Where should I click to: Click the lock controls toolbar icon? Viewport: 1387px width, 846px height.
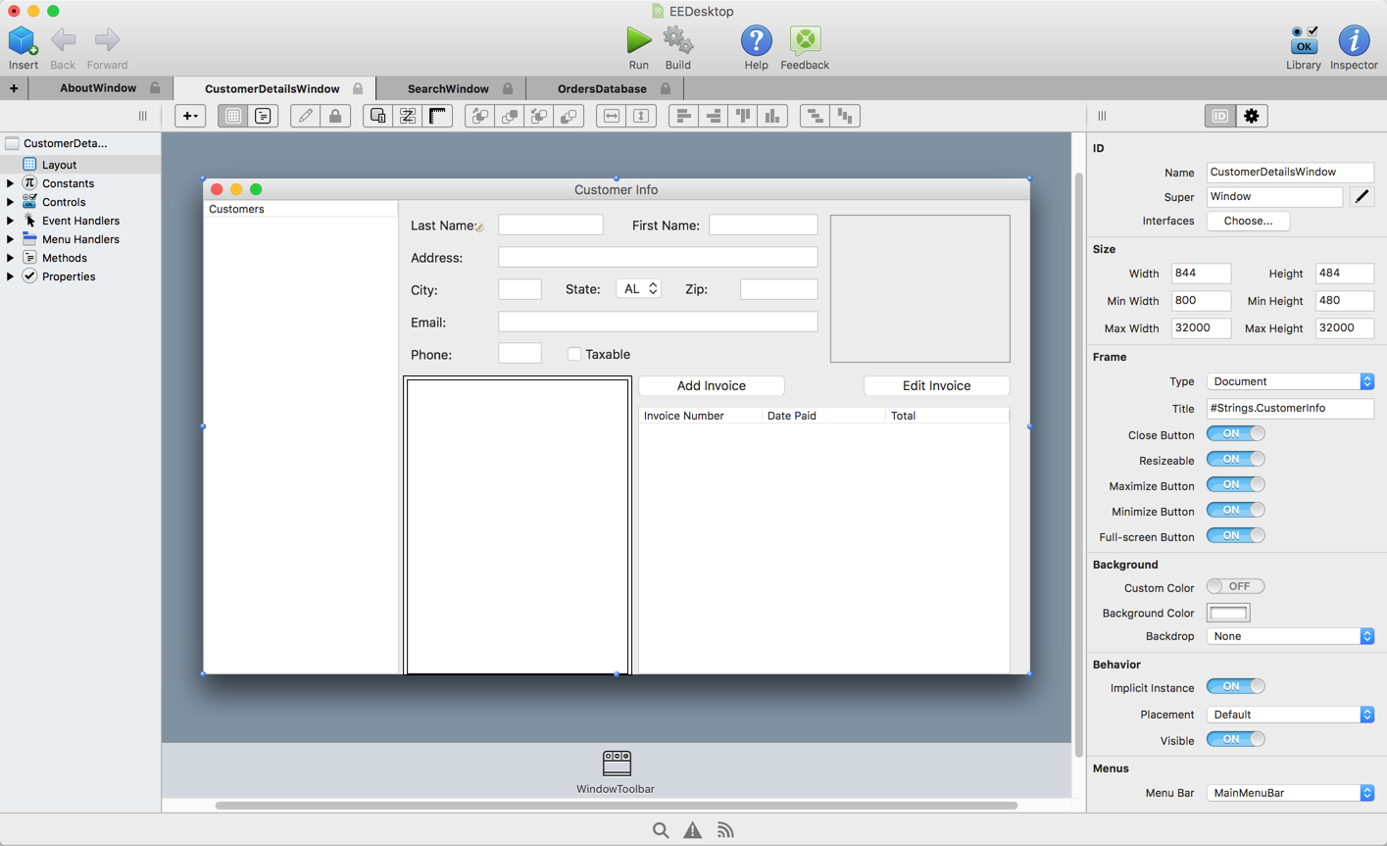coord(335,116)
